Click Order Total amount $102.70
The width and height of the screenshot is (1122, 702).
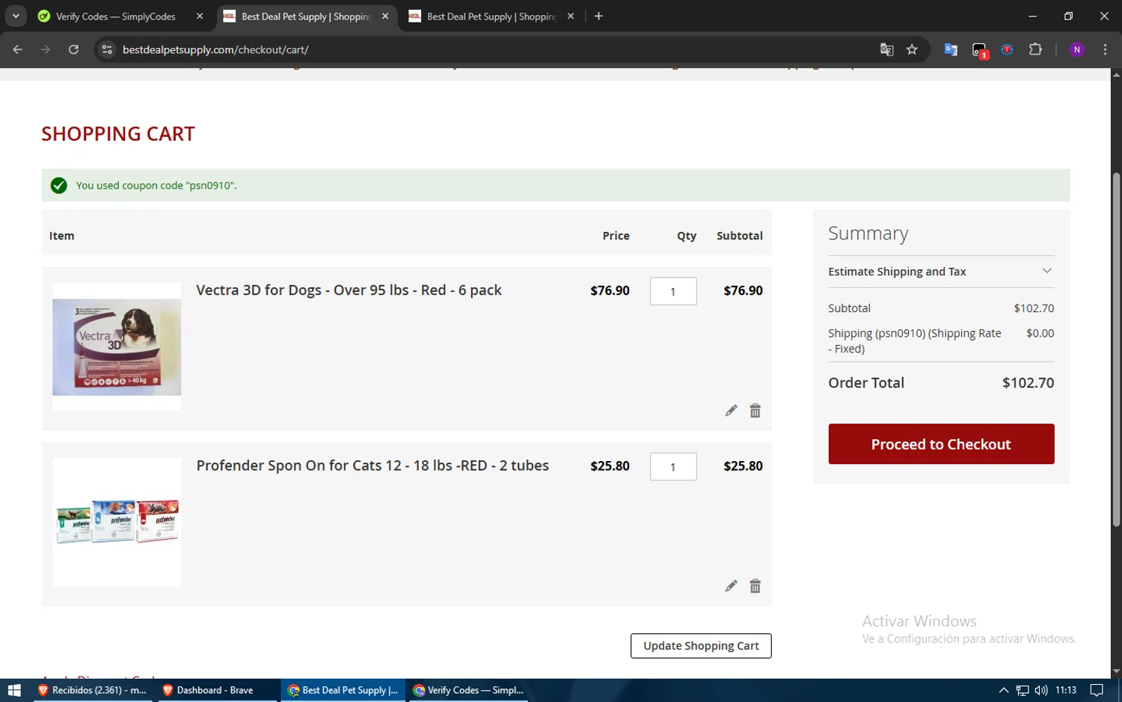(1028, 382)
